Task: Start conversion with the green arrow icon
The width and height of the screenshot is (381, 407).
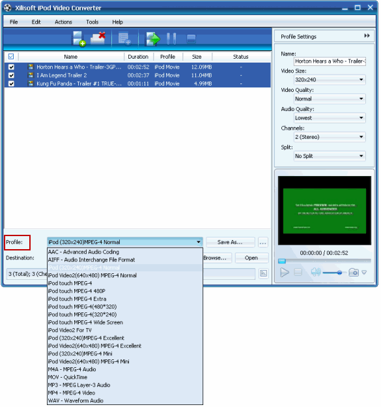Action: (x=152, y=39)
